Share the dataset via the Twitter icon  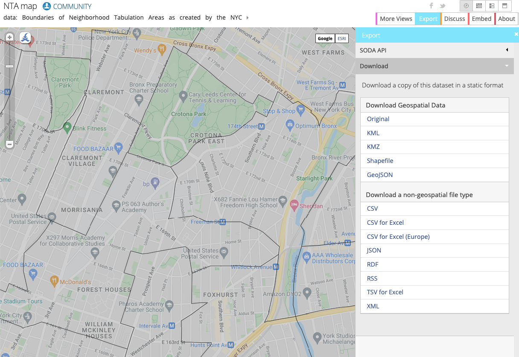coord(443,6)
